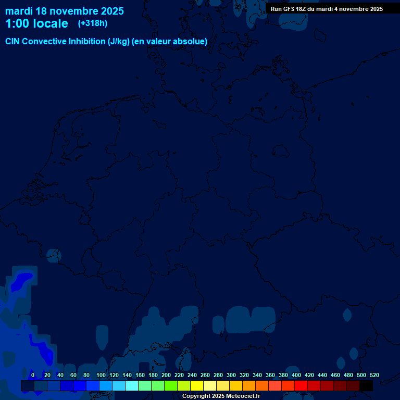The image size is (400, 400).
Task: Click the pure red swatch between 400 and 420
Action: click(x=301, y=385)
